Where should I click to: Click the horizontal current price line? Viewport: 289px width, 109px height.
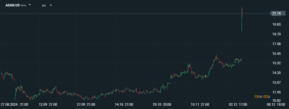(135, 13)
